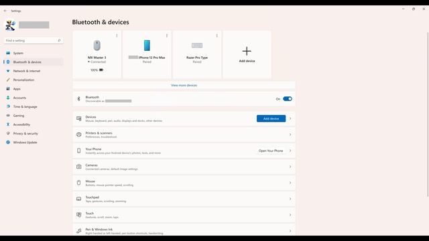Screen dimensions: 429x241
Task: Click the vertical scrollbar on the right
Action: [428, 114]
